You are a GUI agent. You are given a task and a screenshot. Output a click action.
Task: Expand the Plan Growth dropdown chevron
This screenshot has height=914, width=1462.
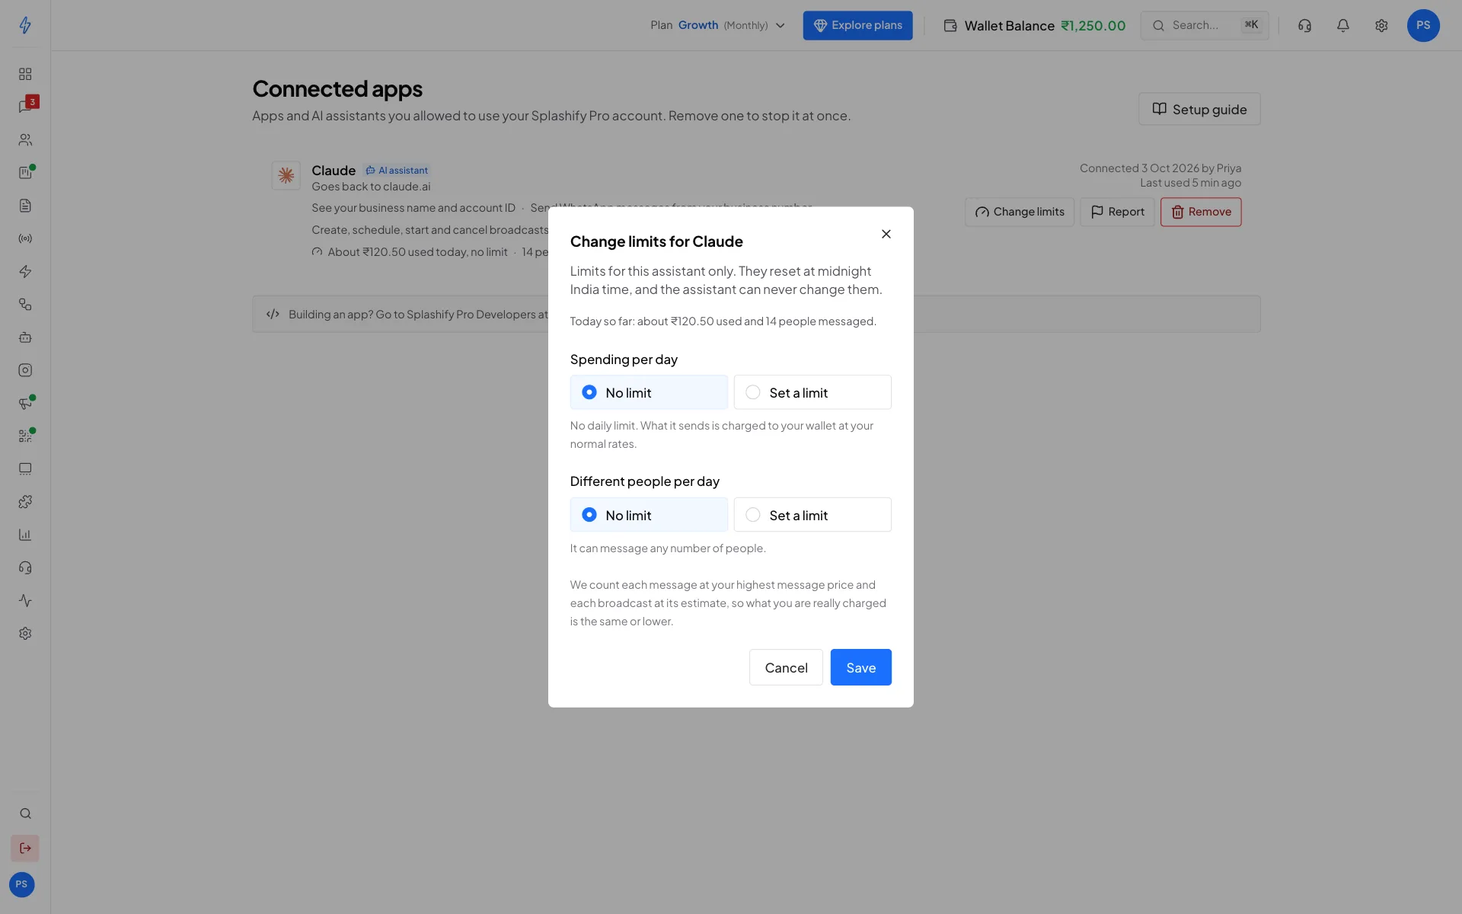(780, 25)
